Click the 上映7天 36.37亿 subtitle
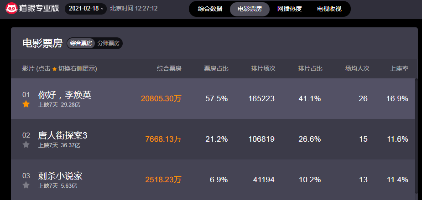The image size is (422, 200). pyautogui.click(x=59, y=145)
